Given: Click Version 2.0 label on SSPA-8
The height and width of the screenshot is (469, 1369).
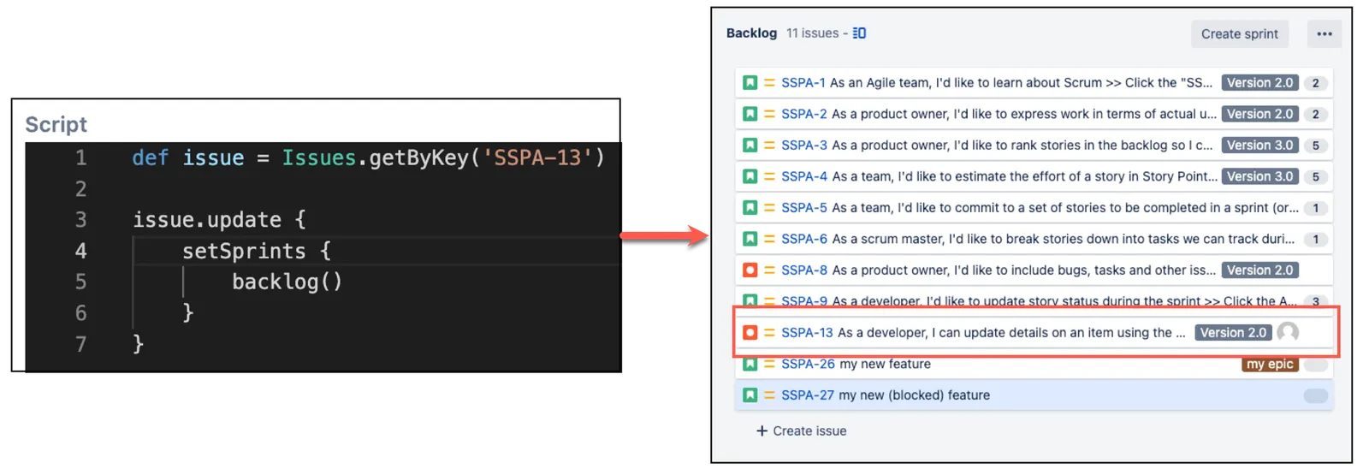Looking at the screenshot, I should (x=1259, y=270).
